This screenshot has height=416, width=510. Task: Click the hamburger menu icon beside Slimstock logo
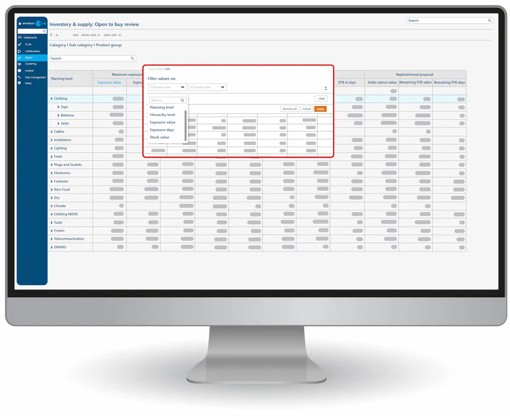pos(20,23)
